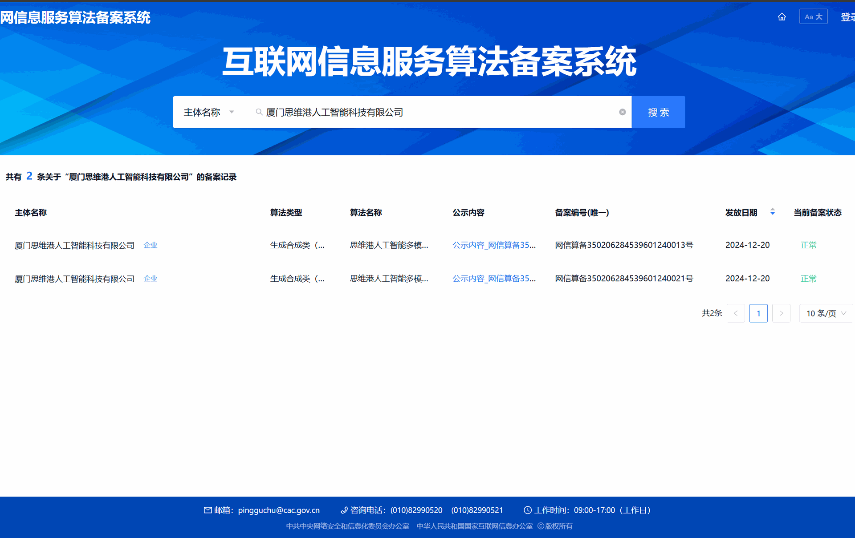This screenshot has width=855, height=538.
Task: Click the 正常 status in the second row
Action: (808, 279)
